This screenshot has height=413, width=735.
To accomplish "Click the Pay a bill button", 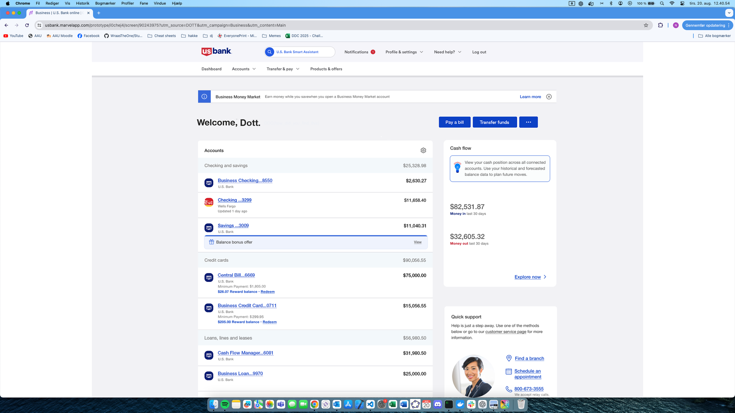I will (x=454, y=122).
